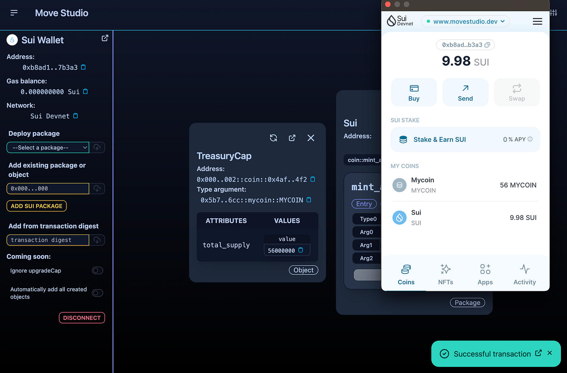Viewport: 567px width, 373px height.
Task: Open Sui Wallet in external window icon
Action: coord(105,38)
